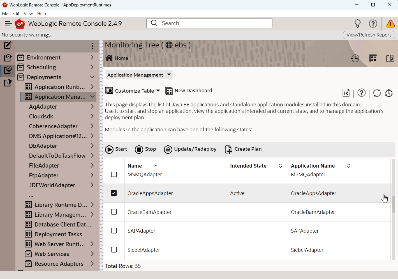
Task: Toggle the navigation hamburger menu
Action: point(9,24)
